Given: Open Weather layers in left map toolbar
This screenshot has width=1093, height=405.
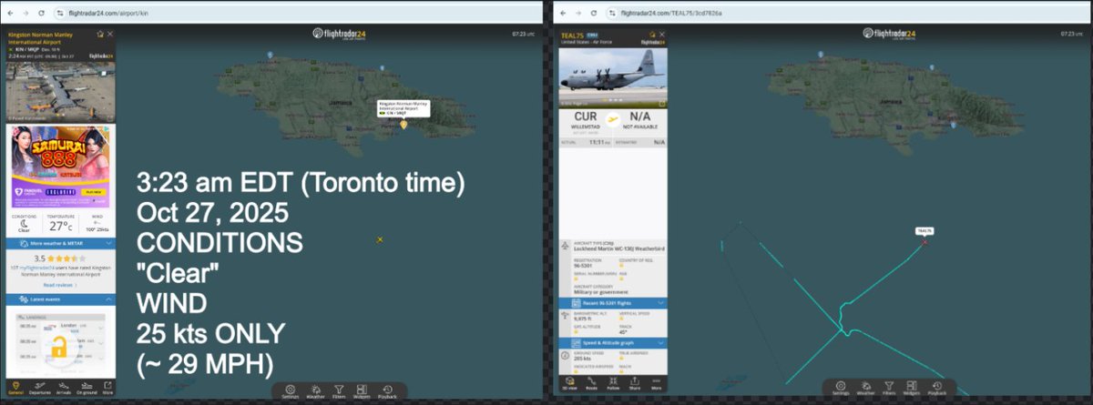Looking at the screenshot, I should pyautogui.click(x=316, y=390).
